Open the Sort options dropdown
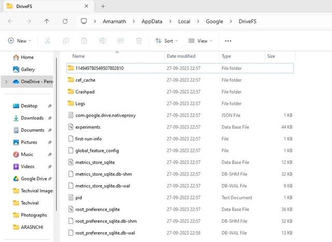 click(x=167, y=41)
